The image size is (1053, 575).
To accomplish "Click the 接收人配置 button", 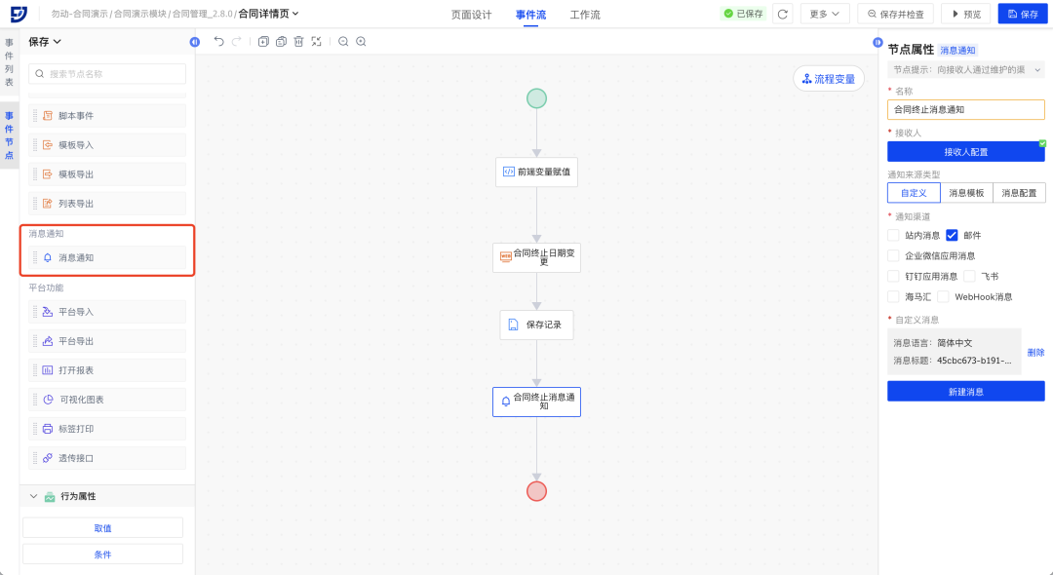I will pos(965,152).
